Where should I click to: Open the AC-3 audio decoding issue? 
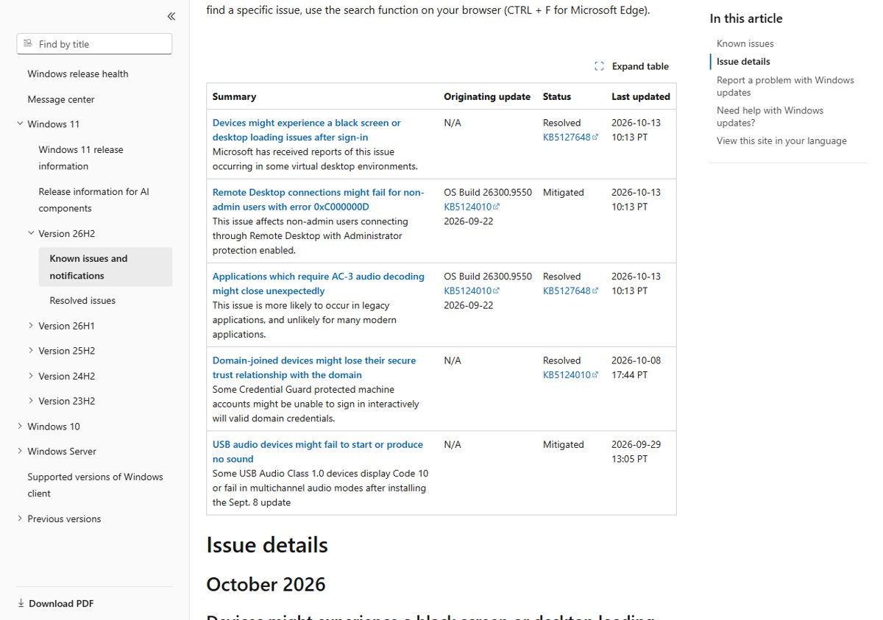coord(319,284)
